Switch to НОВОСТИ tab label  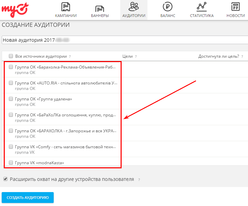tap(236, 16)
